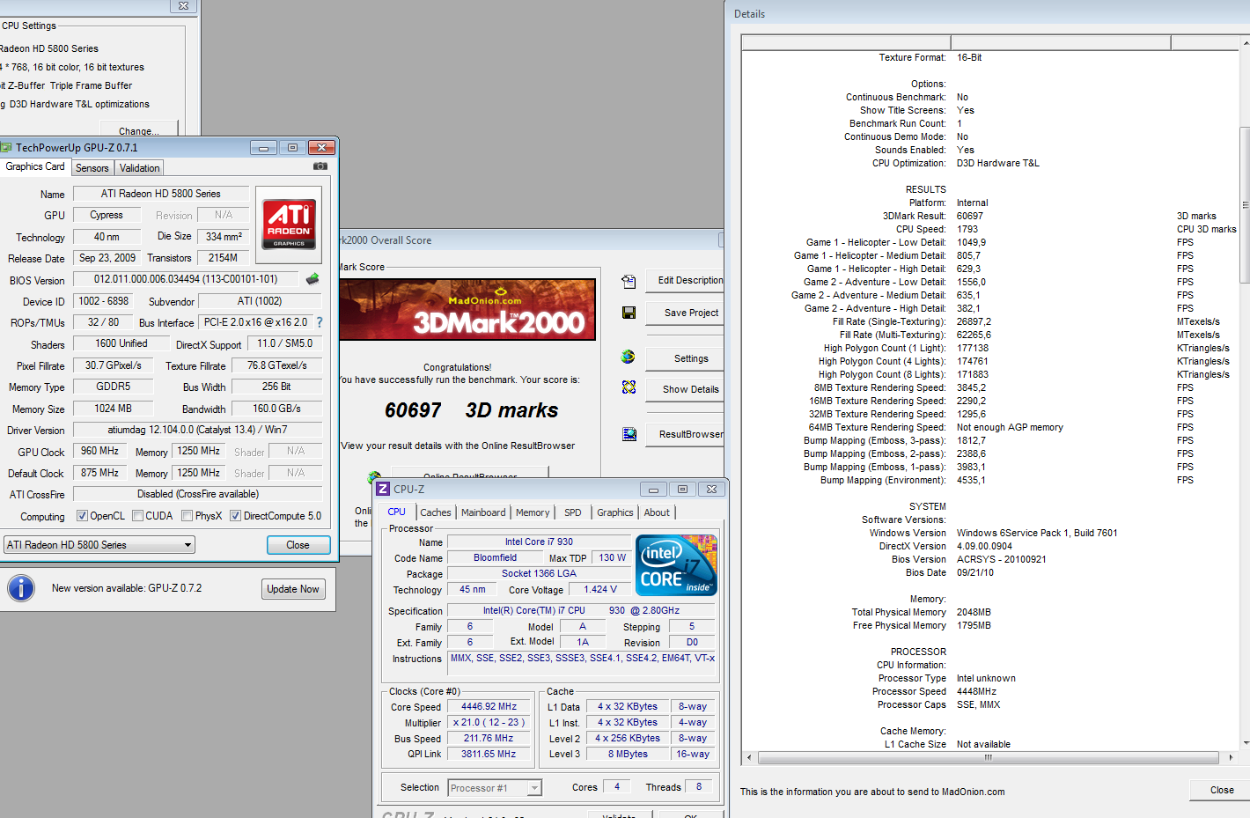Screen dimensions: 1250x818
Task: Click the Intel Core i7 inside logo
Action: 676,565
